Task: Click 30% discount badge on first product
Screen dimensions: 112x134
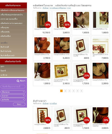Action: pos(48,25)
